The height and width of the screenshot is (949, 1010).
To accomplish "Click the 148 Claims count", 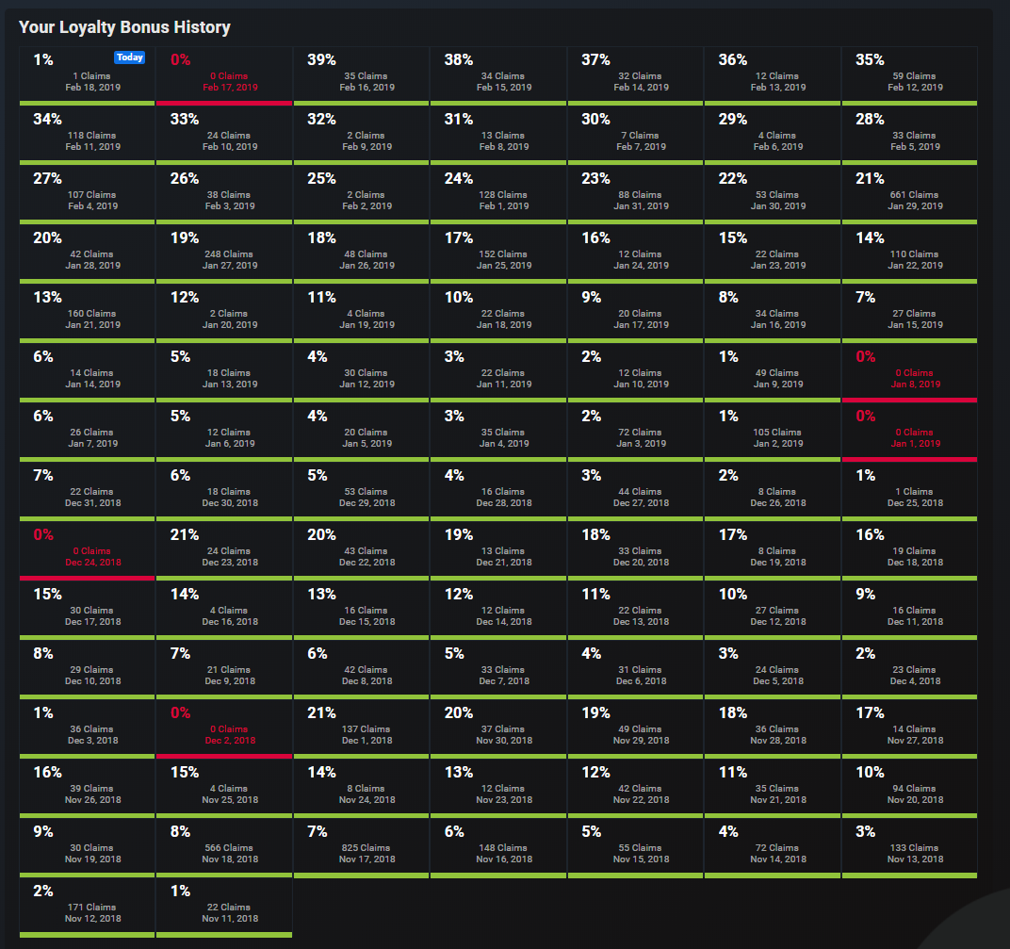I will (503, 848).
